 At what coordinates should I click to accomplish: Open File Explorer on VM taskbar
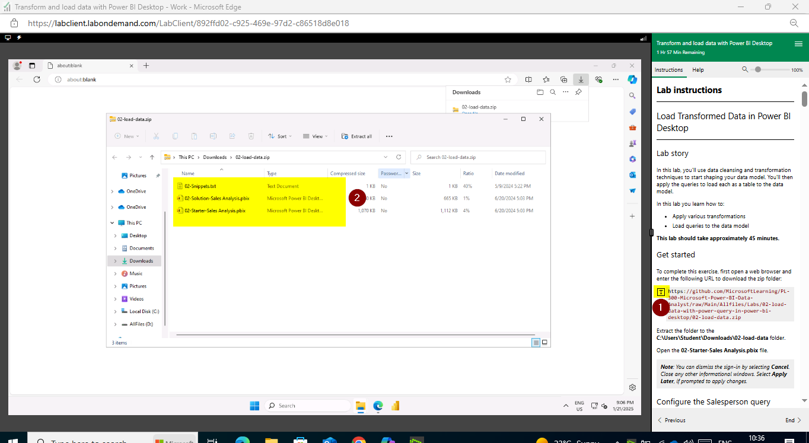click(360, 406)
